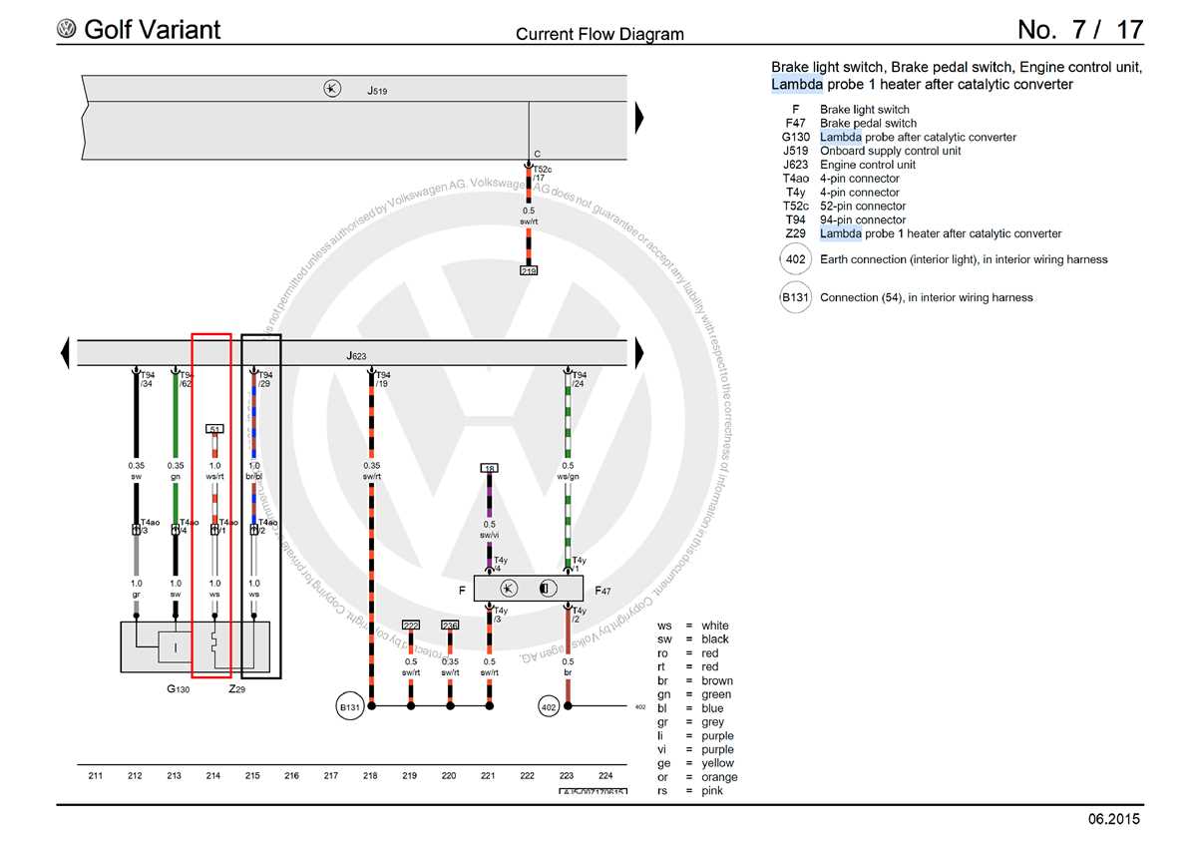Click the black arrow right of the J623 bar
1197x847 pixels.
(640, 353)
